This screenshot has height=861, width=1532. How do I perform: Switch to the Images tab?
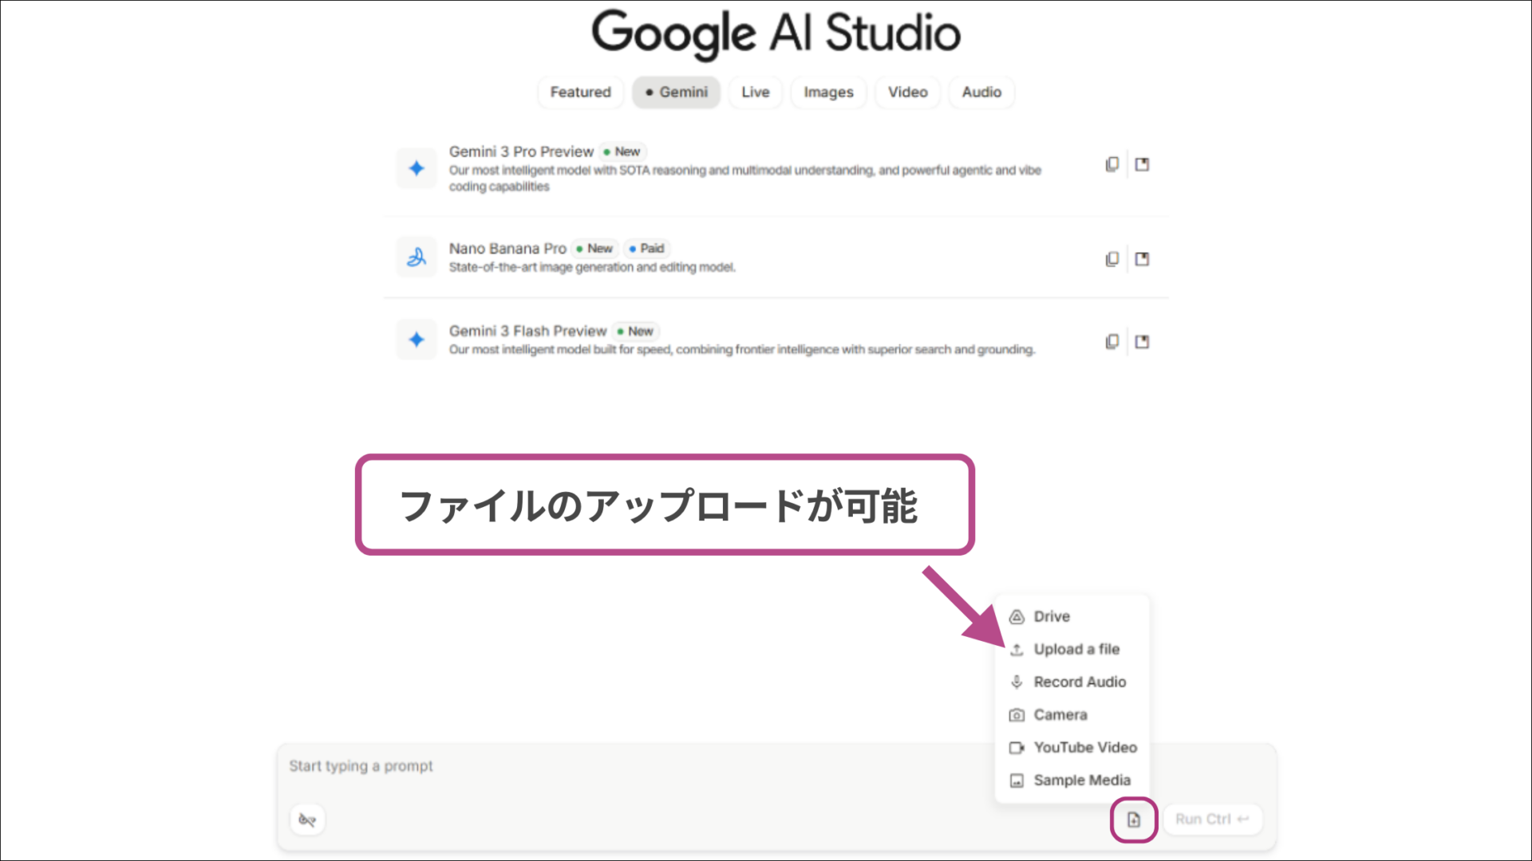[x=827, y=92]
